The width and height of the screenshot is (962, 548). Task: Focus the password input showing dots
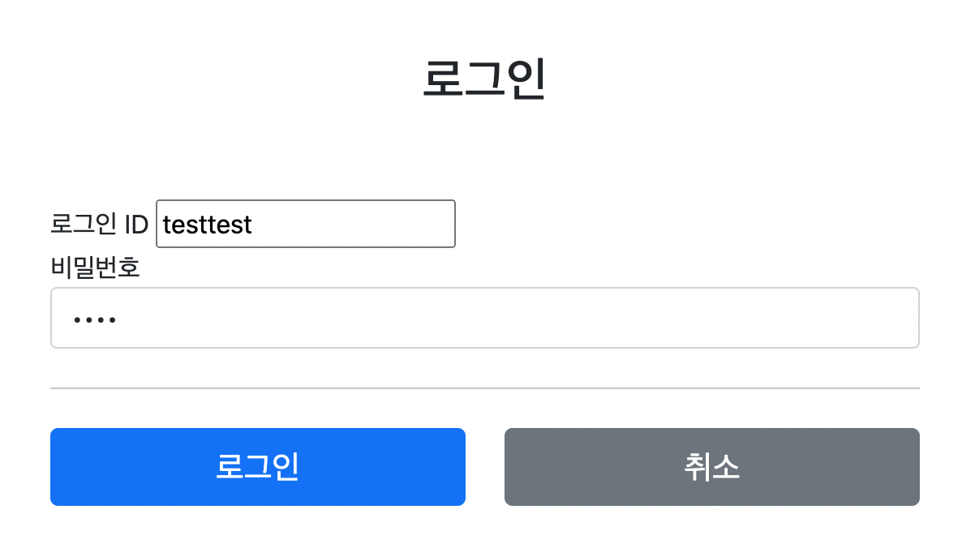[484, 317]
